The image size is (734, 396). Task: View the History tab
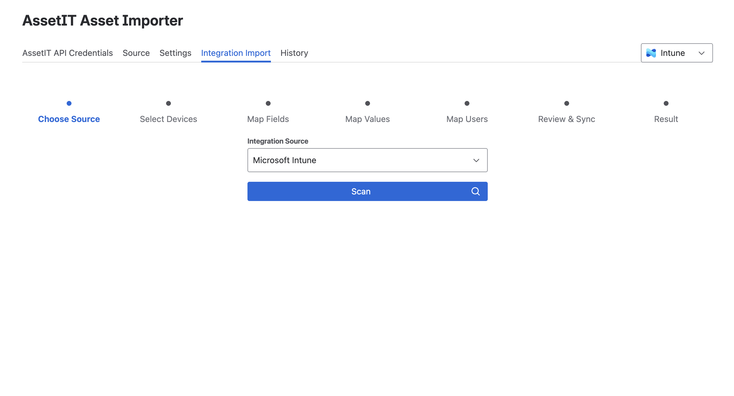294,53
